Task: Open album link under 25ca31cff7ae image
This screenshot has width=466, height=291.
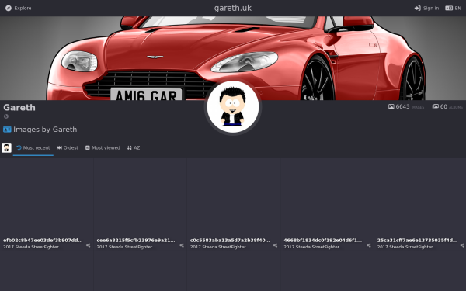Action: point(406,247)
